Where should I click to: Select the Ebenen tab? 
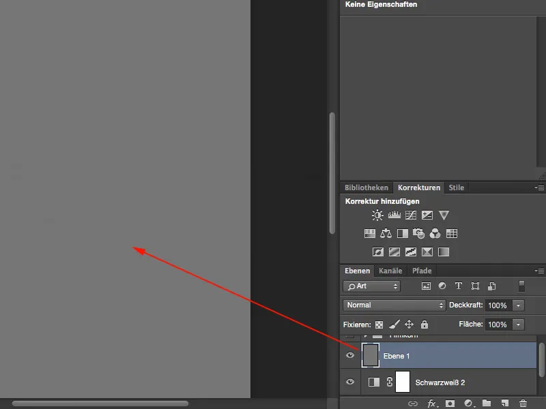point(357,271)
